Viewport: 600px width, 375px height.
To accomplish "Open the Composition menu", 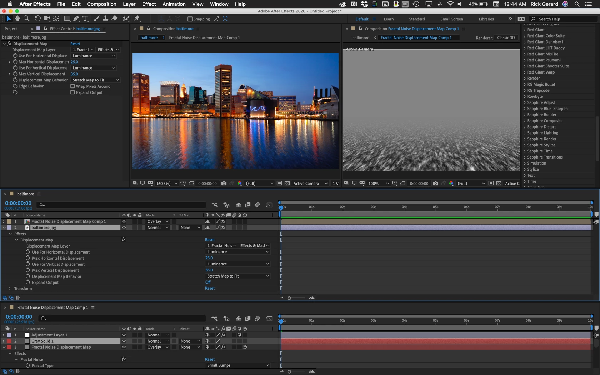I will pyautogui.click(x=102, y=4).
